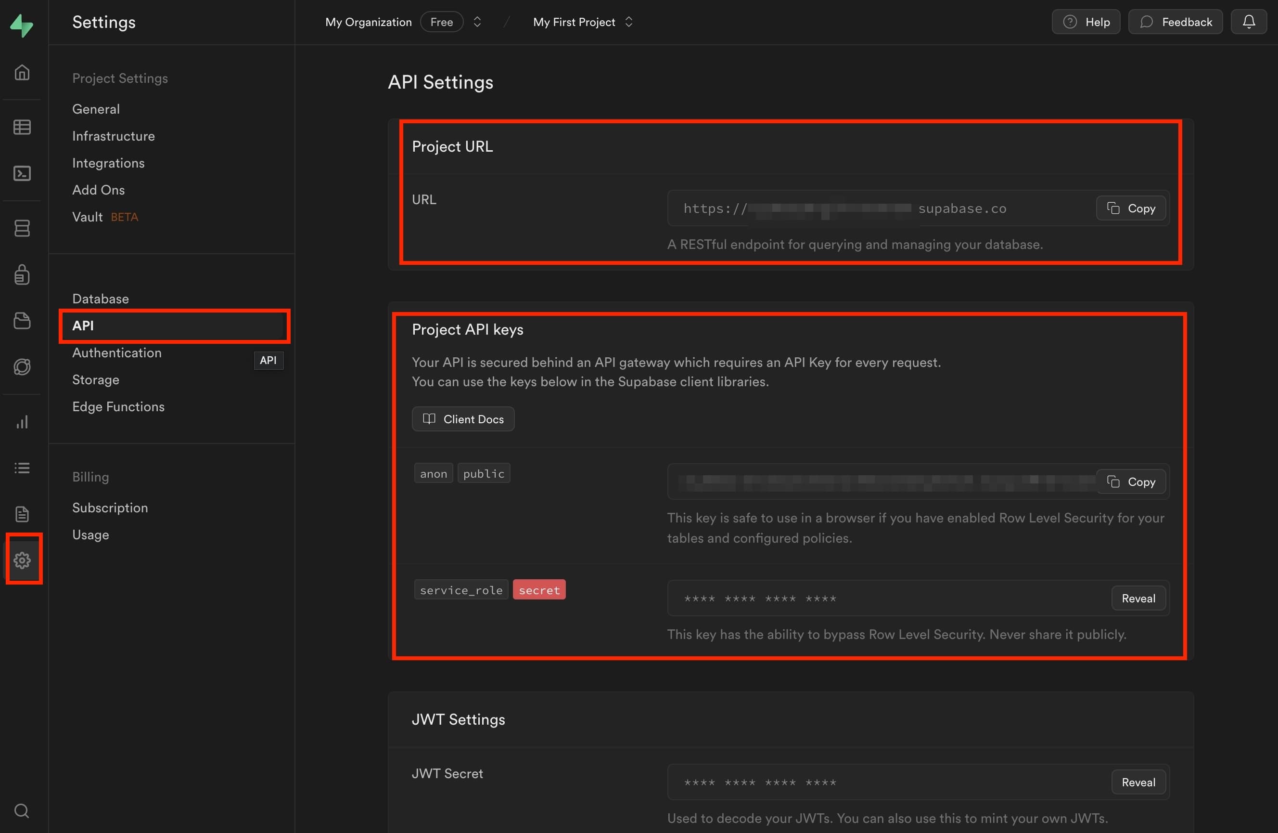Select Database settings
Viewport: 1278px width, 833px height.
pos(101,299)
